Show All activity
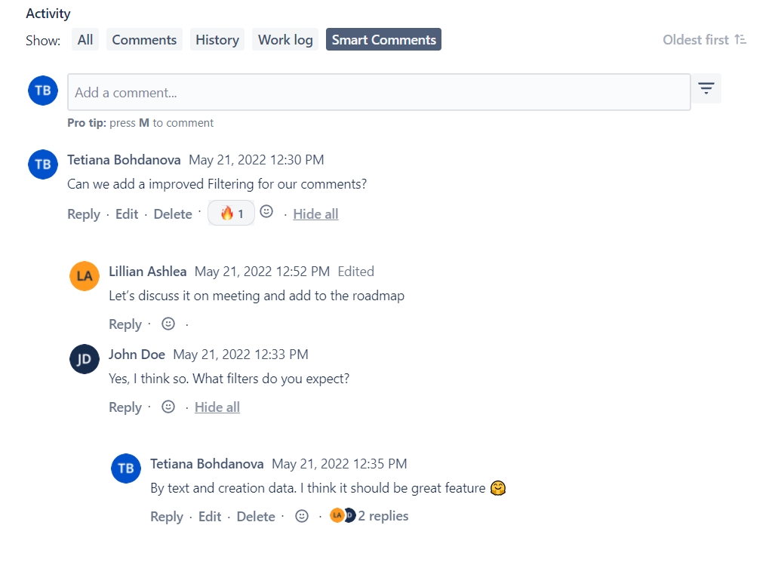This screenshot has height=562, width=775. 85,40
